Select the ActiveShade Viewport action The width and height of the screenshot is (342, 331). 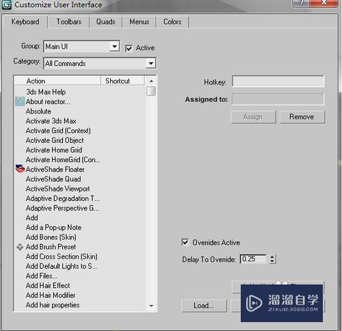(58, 189)
